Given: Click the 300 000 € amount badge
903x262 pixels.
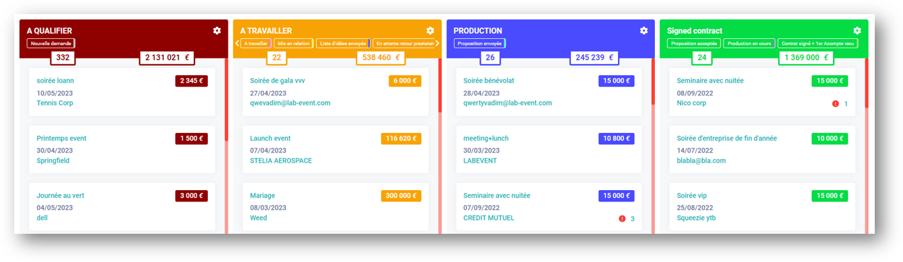Looking at the screenshot, I should (401, 196).
